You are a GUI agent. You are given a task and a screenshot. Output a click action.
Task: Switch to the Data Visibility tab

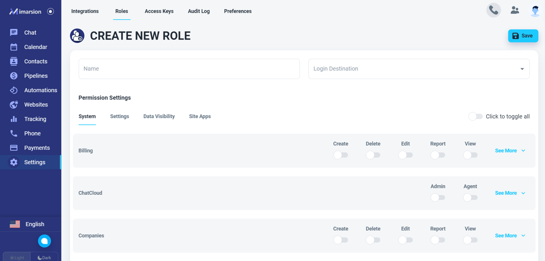tap(159, 117)
